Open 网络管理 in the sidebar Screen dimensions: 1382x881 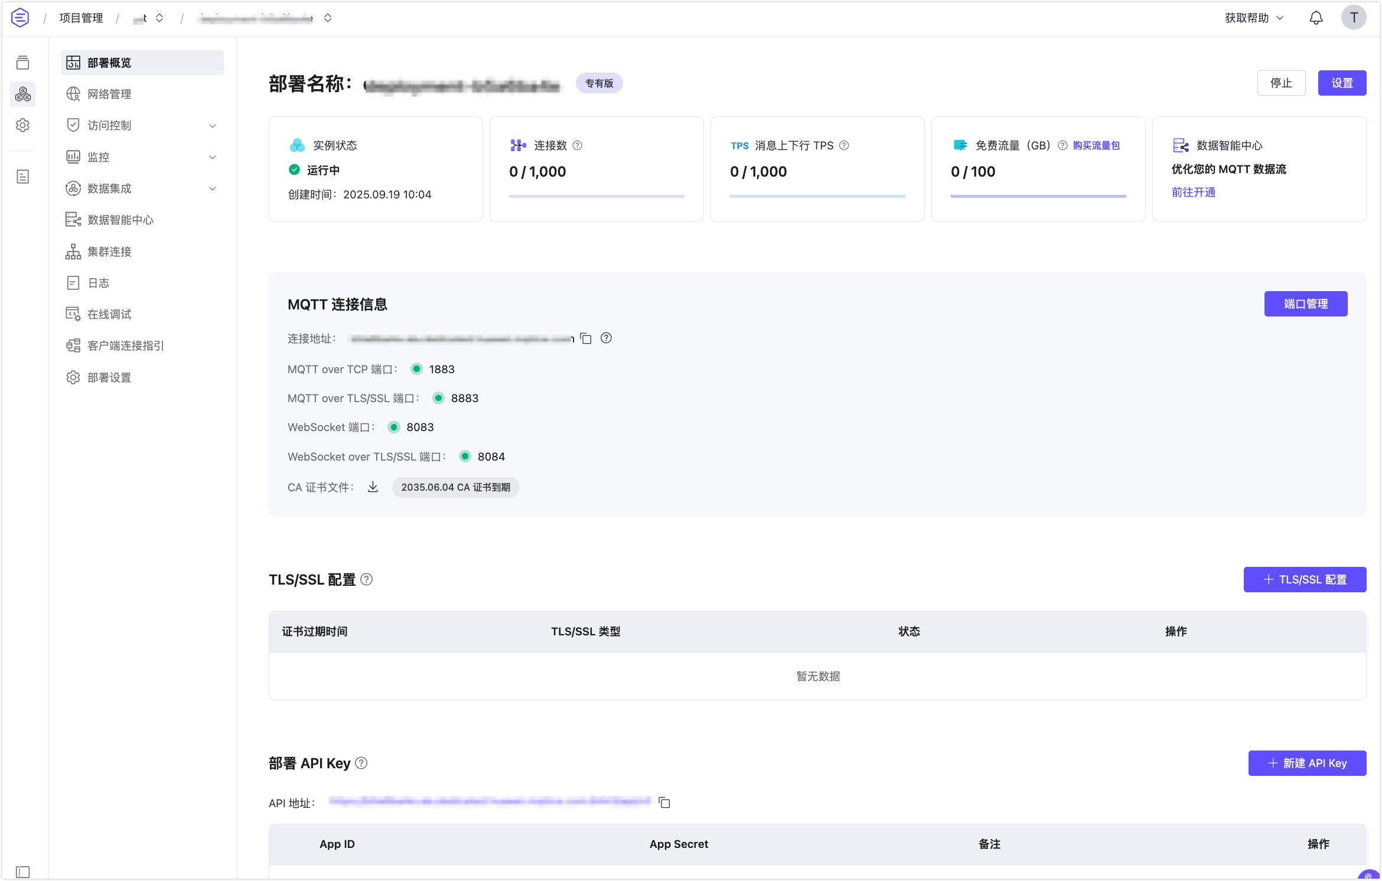coord(109,94)
